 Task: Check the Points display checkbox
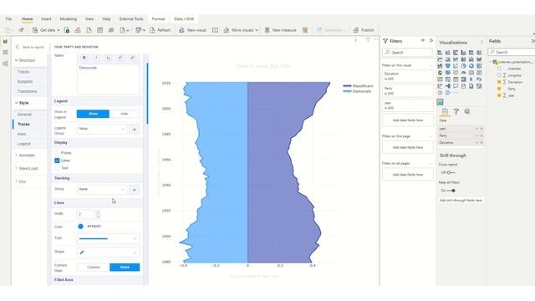tap(57, 153)
